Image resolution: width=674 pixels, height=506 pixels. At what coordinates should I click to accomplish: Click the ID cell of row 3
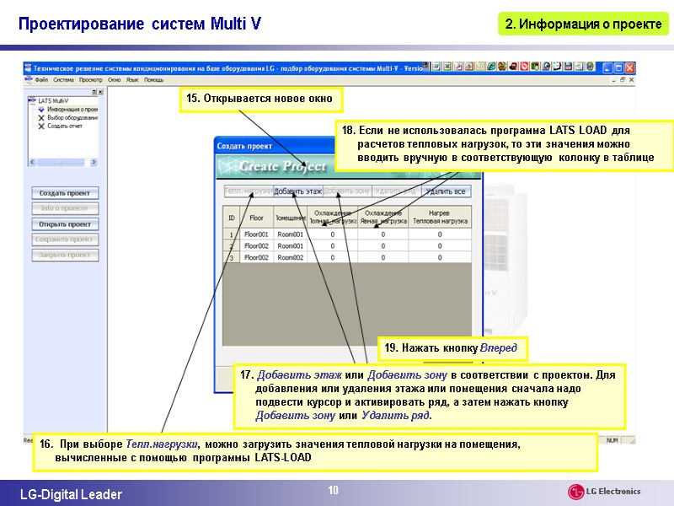click(231, 257)
